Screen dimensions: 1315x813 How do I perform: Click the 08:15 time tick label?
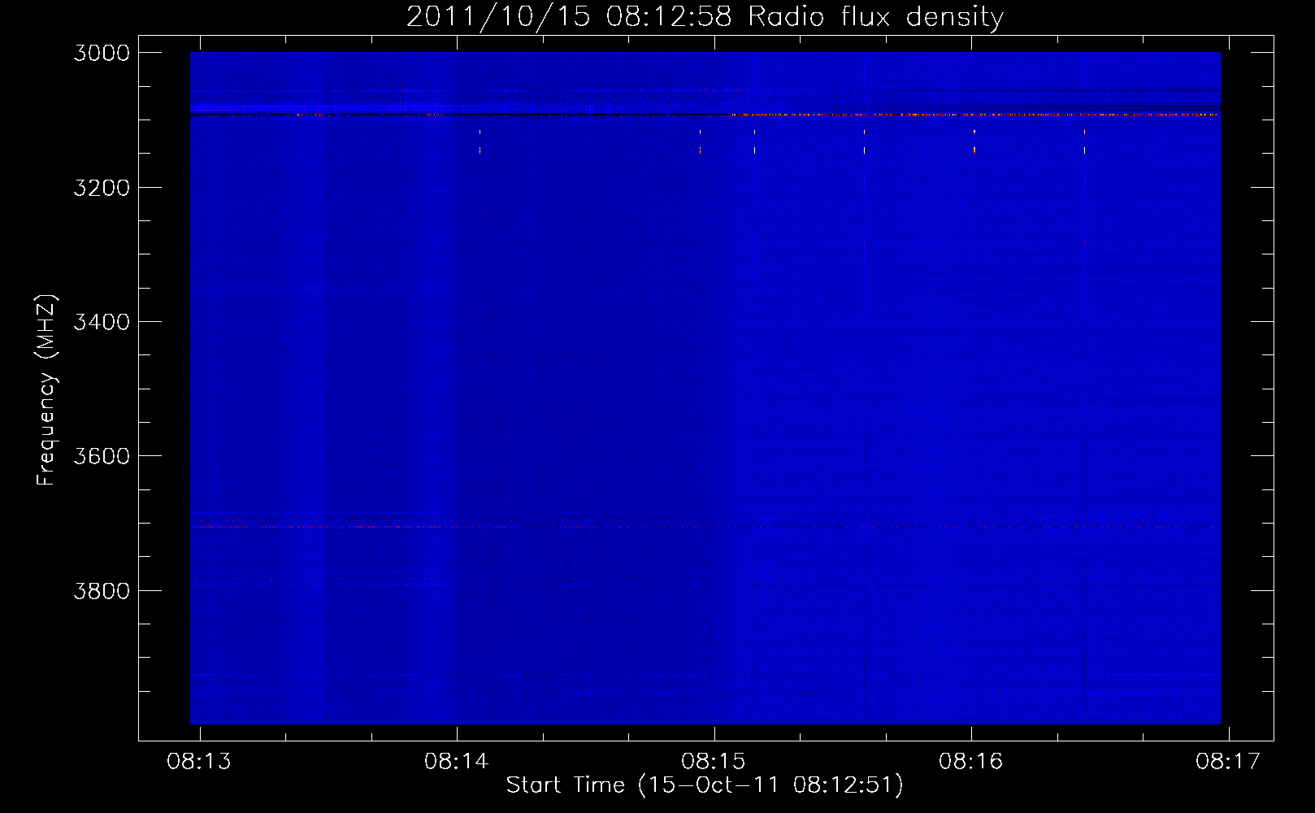tap(714, 761)
